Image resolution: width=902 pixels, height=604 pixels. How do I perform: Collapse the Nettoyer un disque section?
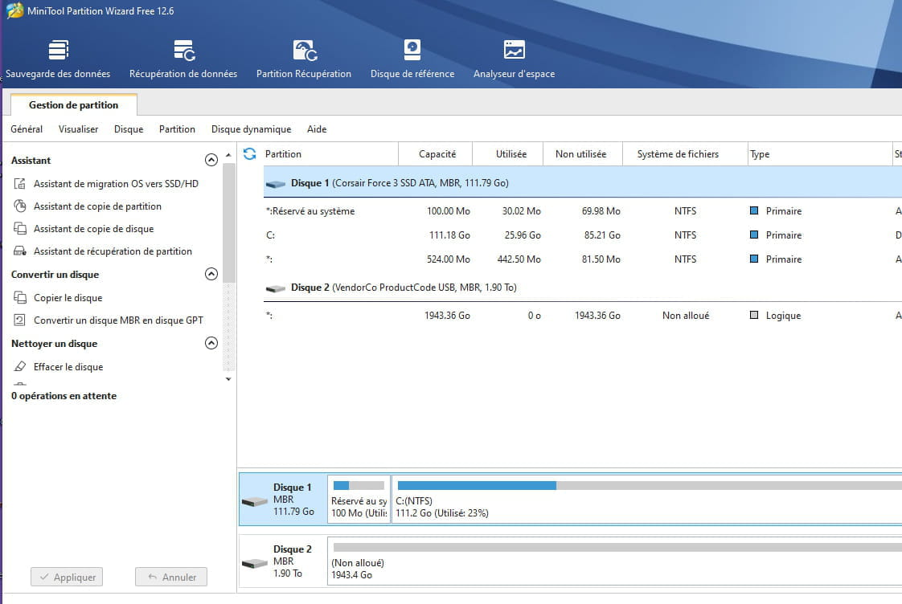coord(211,343)
